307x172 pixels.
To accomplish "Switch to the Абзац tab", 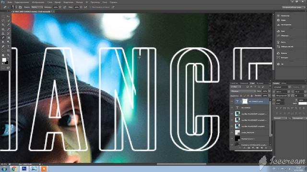I will pyautogui.click(x=284, y=83).
